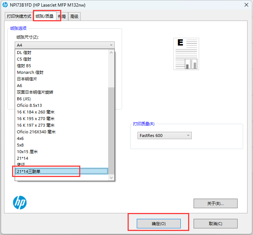
Task: Click the 取消(C) button
Action: [215, 224]
